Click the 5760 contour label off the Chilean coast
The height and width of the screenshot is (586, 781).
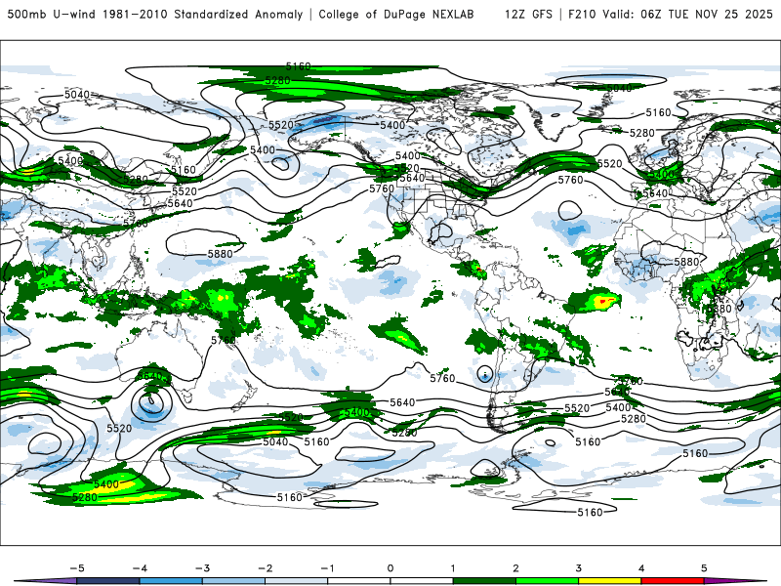443,378
